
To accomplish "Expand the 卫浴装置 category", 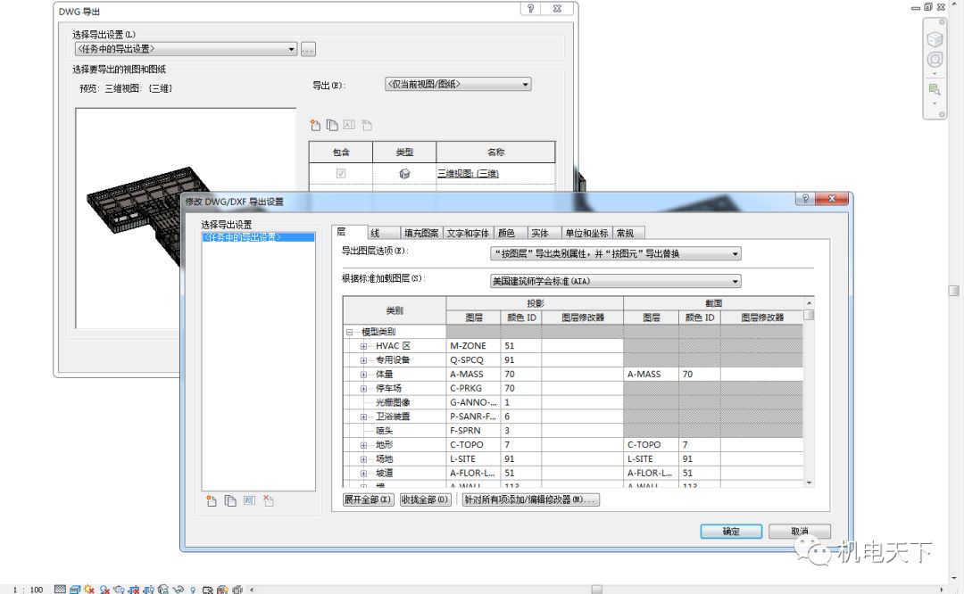I will pyautogui.click(x=363, y=417).
